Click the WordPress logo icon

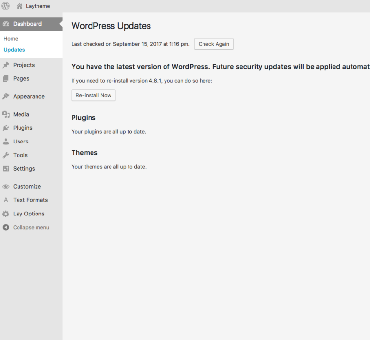click(6, 6)
